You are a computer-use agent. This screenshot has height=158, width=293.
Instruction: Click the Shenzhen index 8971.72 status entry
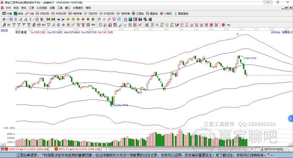click(x=78, y=149)
